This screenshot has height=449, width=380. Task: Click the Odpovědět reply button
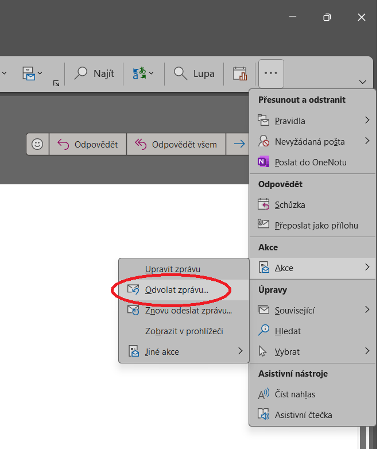[x=88, y=144]
